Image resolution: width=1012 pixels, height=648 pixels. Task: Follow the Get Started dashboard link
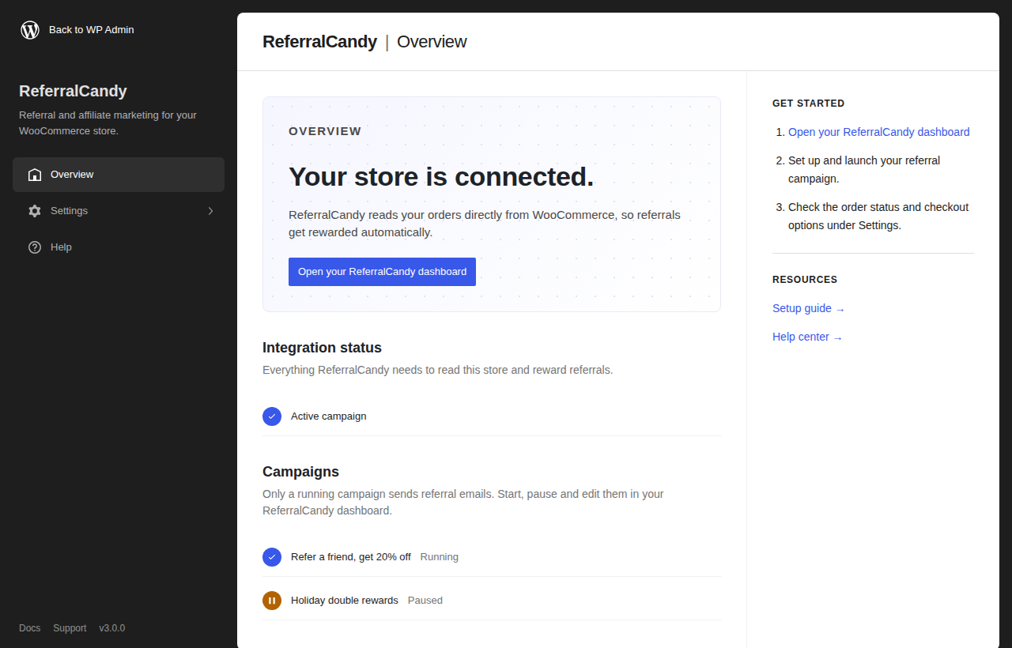coord(878,132)
